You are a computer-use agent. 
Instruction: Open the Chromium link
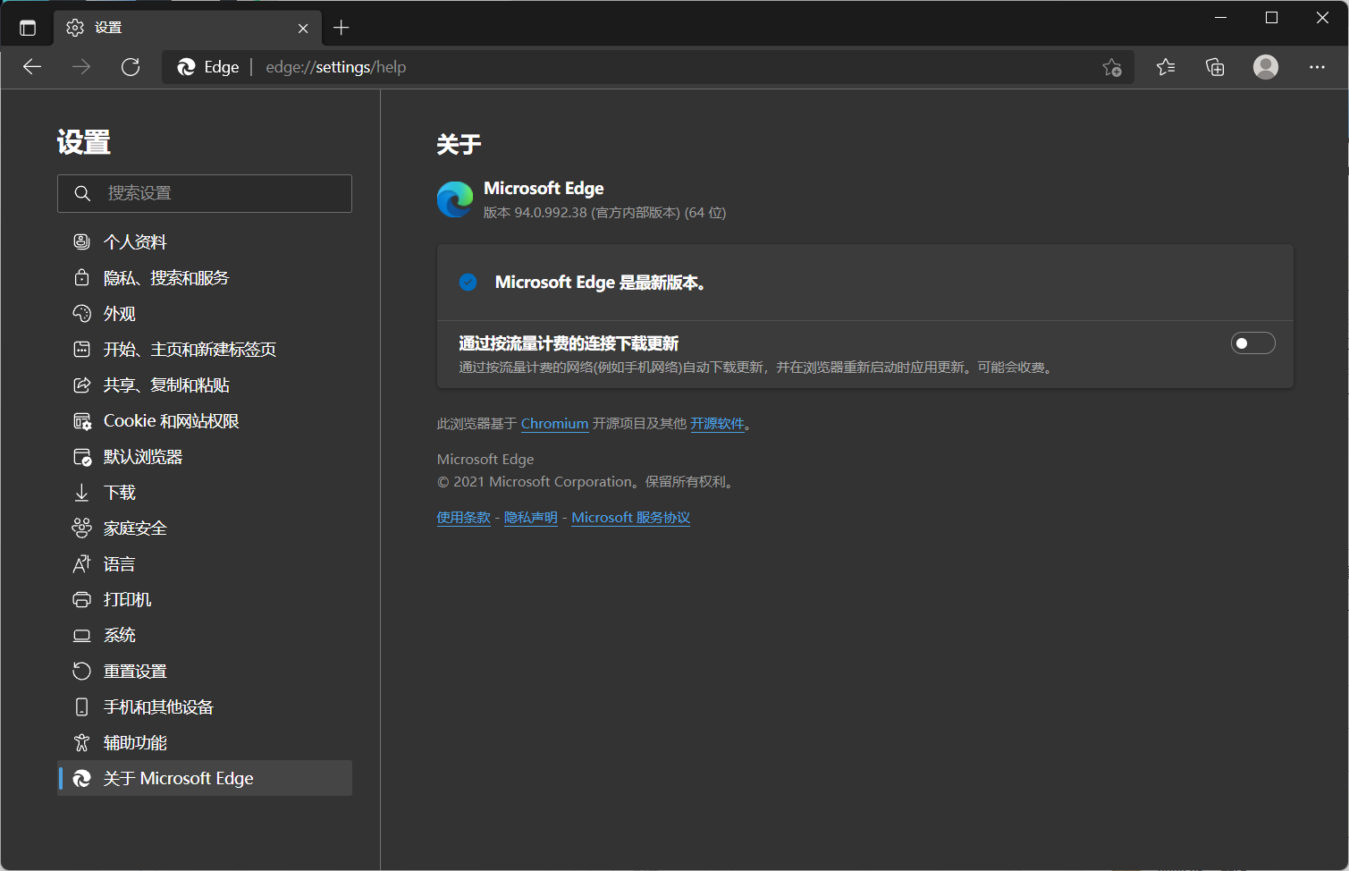(554, 424)
